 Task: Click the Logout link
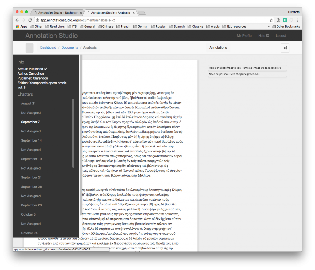281,36
